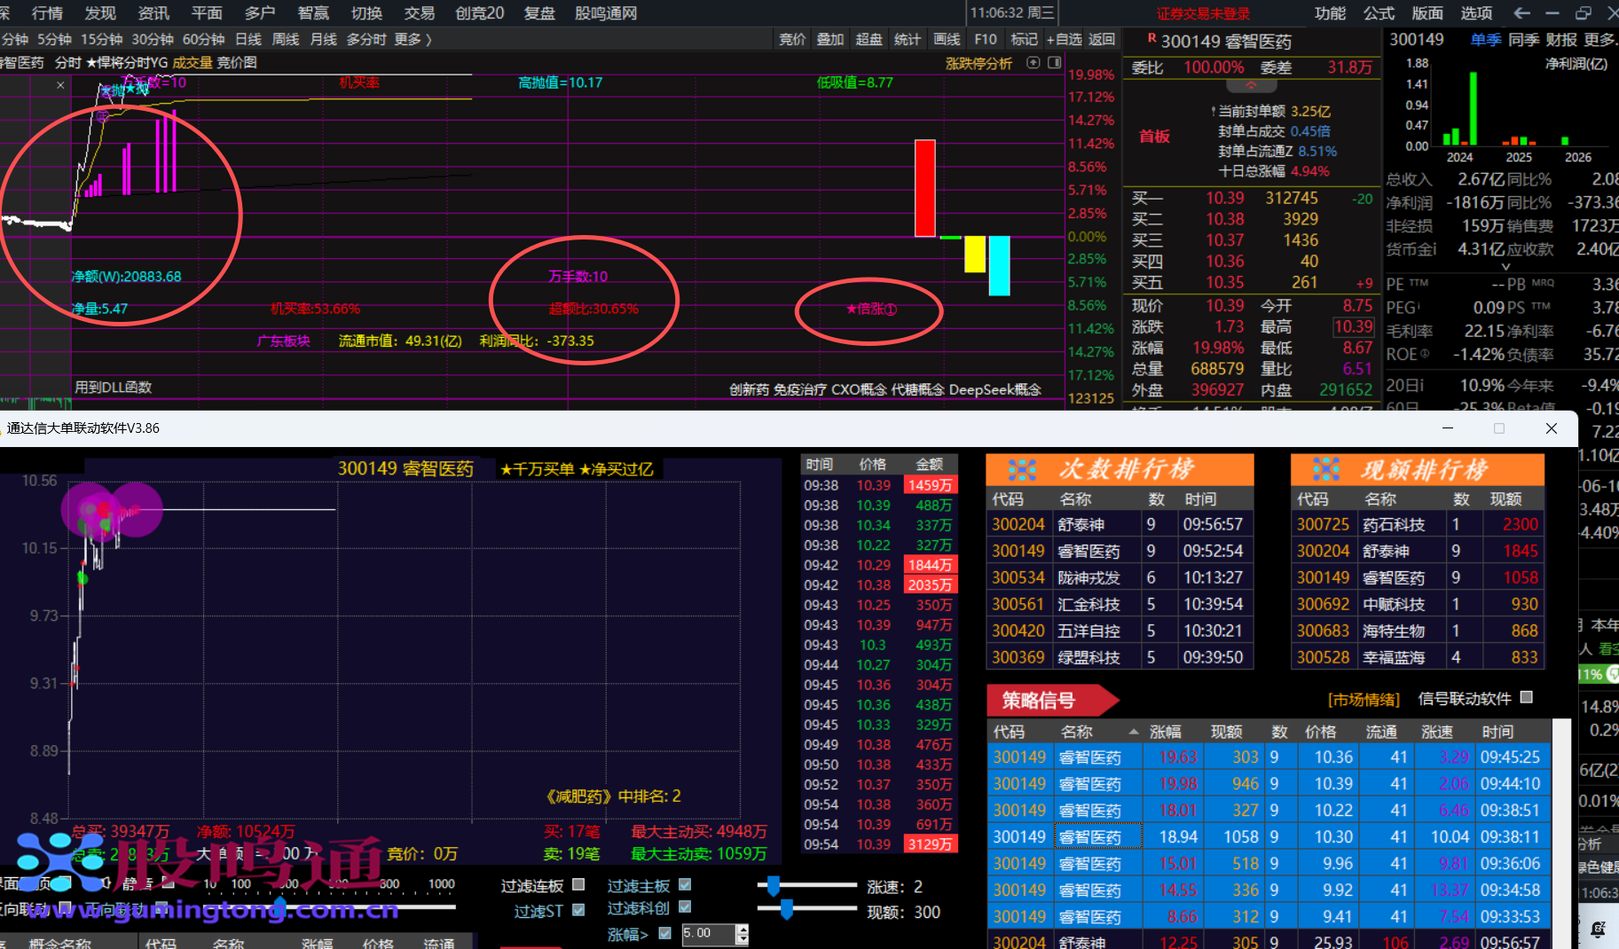Open the 行情 menu

tap(47, 12)
